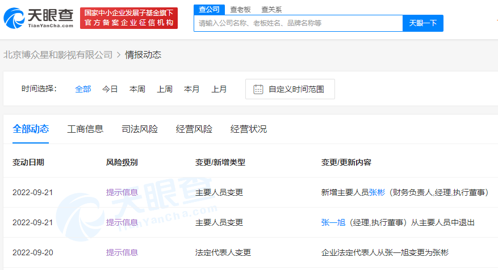Click the TianYanCha logo
This screenshot has width=498, height=270.
[x=39, y=18]
